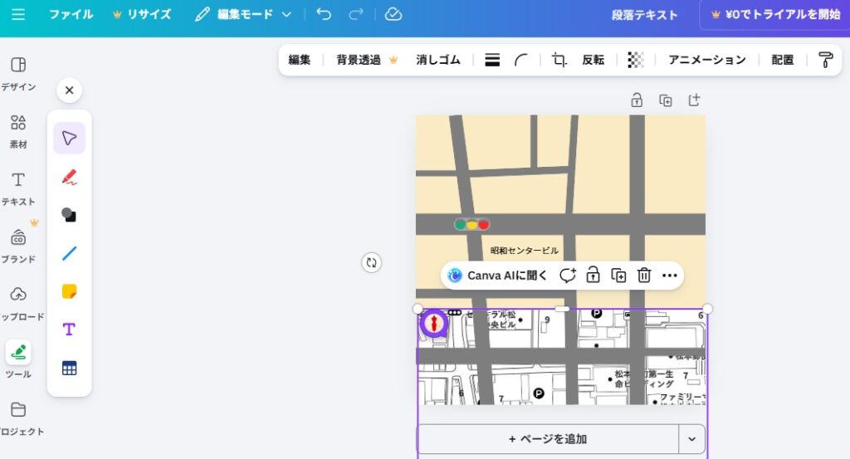Open more options ellipsis menu
This screenshot has width=850, height=459.
click(670, 276)
